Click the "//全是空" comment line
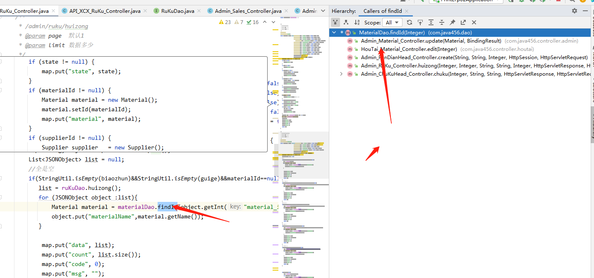 click(x=41, y=169)
